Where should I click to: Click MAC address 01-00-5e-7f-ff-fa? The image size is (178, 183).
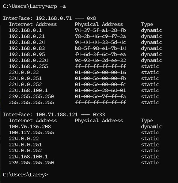pos(101,97)
